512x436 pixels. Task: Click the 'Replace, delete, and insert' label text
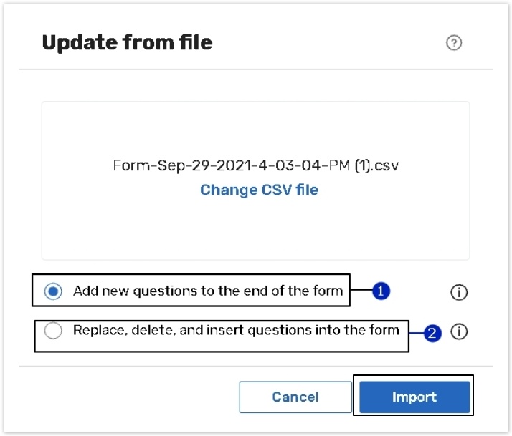tap(236, 331)
